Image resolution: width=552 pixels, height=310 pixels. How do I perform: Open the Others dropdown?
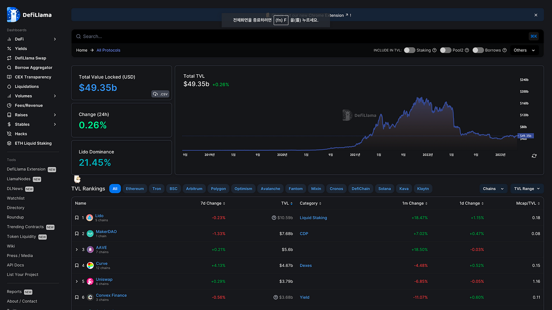coord(524,50)
